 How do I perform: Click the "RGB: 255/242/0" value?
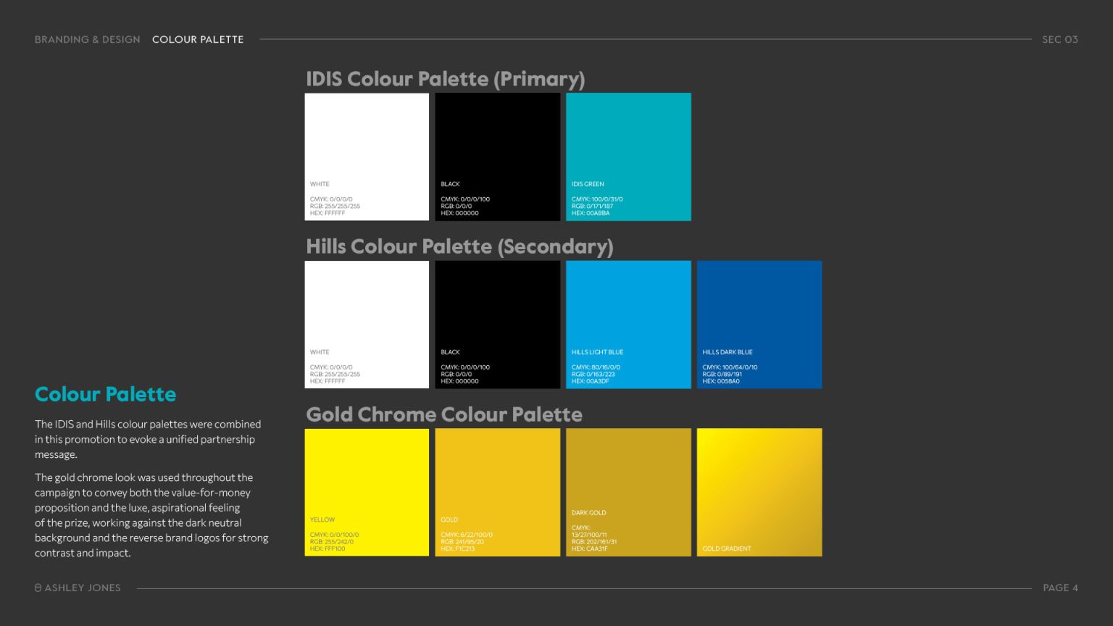click(332, 542)
